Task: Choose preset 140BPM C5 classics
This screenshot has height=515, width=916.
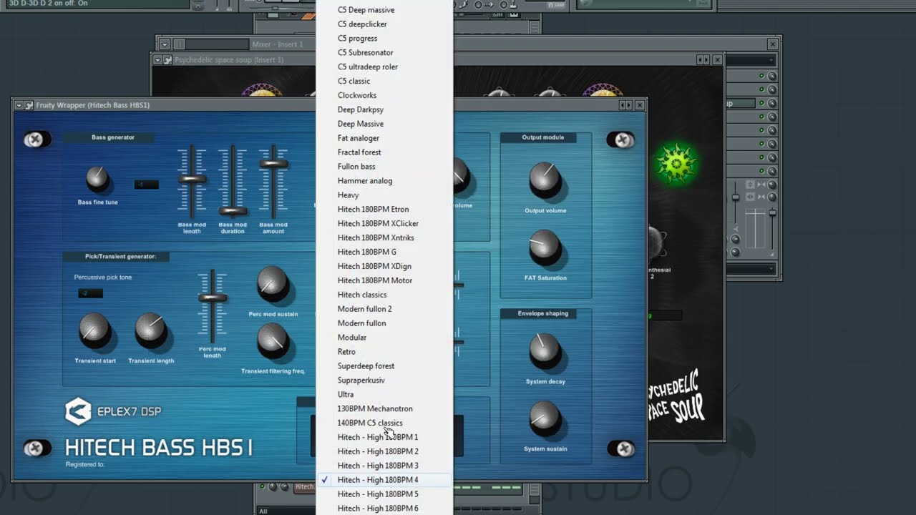Action: pyautogui.click(x=384, y=423)
